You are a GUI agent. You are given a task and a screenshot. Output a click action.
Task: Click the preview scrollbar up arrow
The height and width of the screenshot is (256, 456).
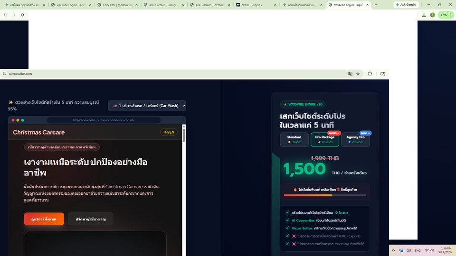pos(184,126)
